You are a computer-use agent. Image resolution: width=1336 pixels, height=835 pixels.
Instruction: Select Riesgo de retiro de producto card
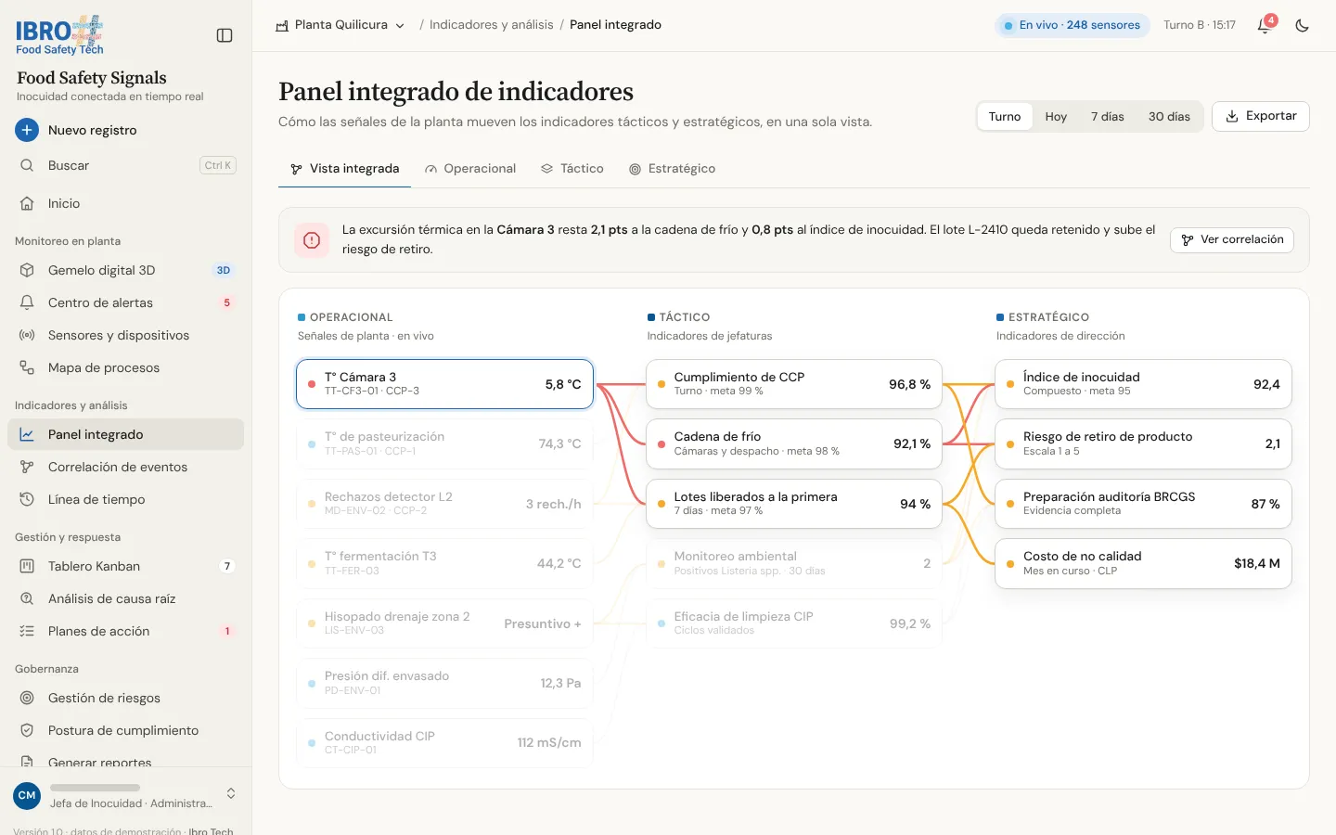[x=1143, y=443]
